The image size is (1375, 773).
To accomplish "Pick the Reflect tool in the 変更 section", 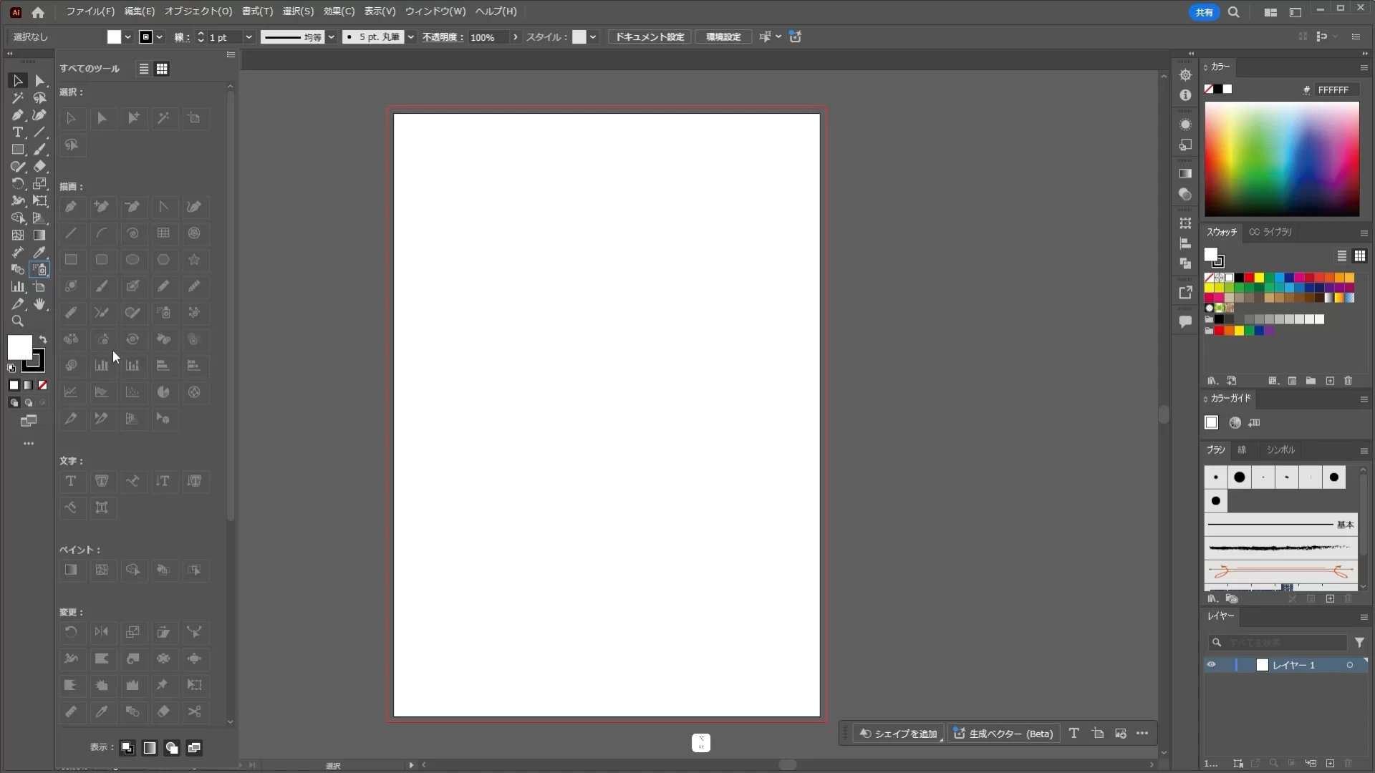I will tap(102, 632).
